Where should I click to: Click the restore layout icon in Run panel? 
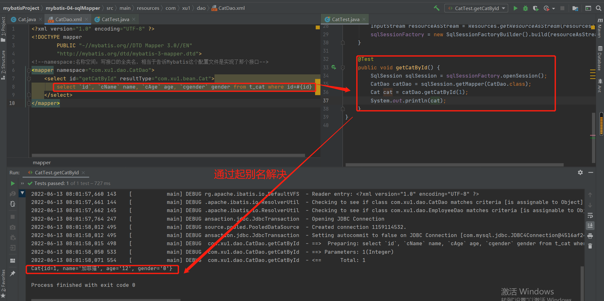(13, 261)
